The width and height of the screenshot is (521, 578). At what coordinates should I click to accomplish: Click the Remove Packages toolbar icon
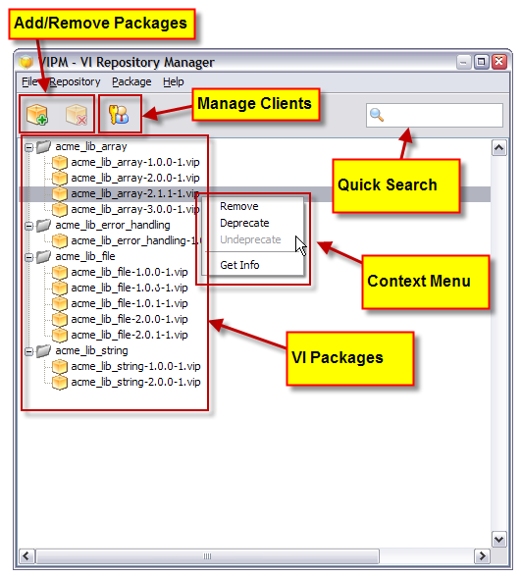pyautogui.click(x=77, y=114)
